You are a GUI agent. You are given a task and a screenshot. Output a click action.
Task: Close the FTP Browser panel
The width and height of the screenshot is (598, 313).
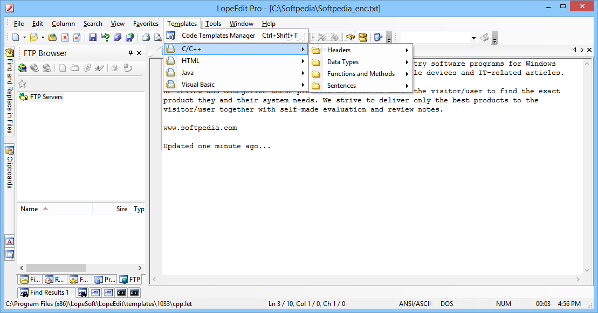pos(139,53)
